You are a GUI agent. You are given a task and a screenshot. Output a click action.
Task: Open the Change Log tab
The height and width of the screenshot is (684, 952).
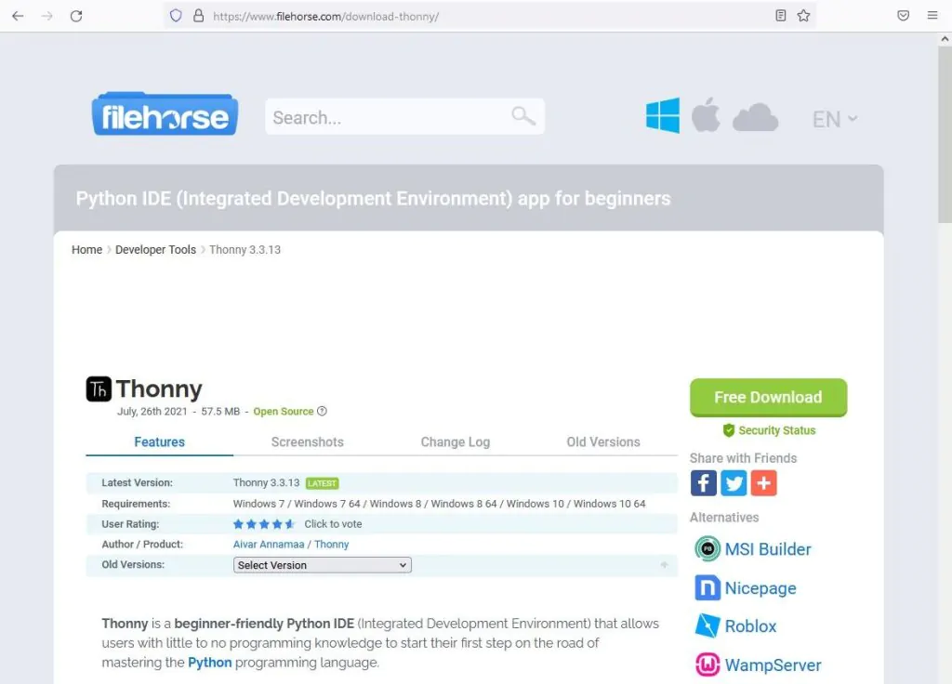(x=456, y=441)
